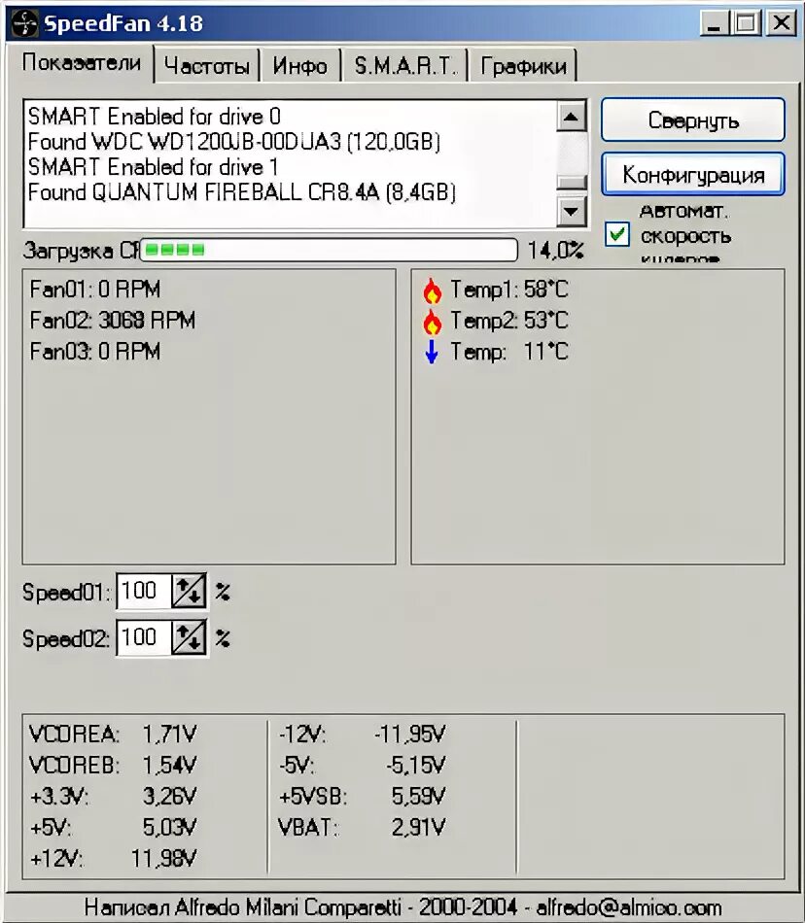
Task: Click the flame icon next to Temp2
Action: tap(432, 322)
